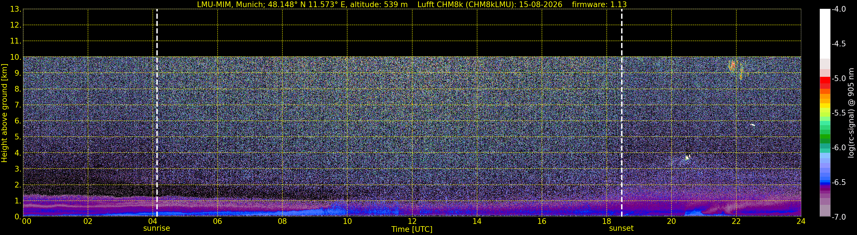The width and height of the screenshot is (857, 235).
Task: Click the Height above ground axis label
Action: [x=4, y=113]
